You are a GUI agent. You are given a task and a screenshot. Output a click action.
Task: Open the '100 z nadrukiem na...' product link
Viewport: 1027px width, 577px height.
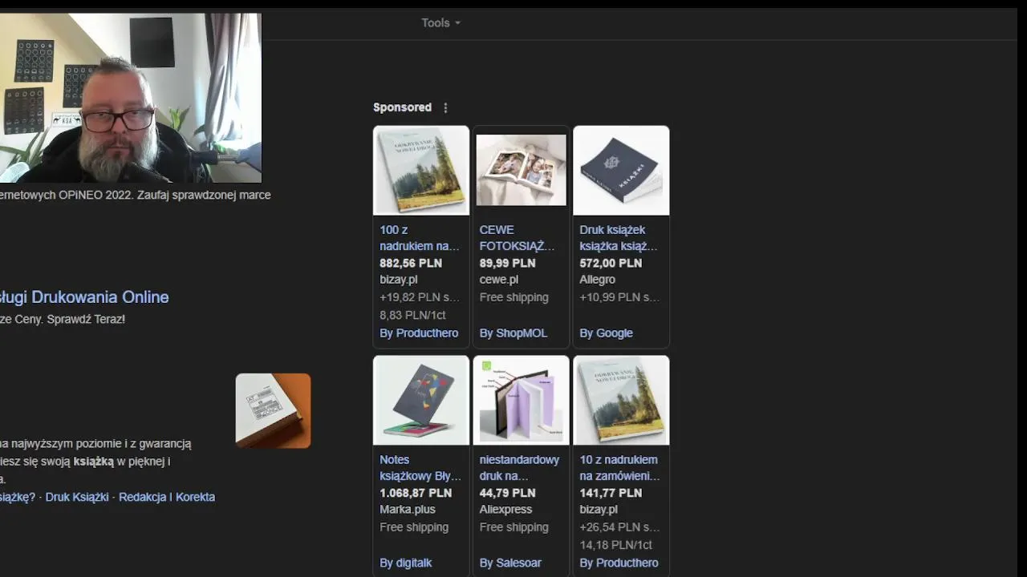click(x=420, y=238)
